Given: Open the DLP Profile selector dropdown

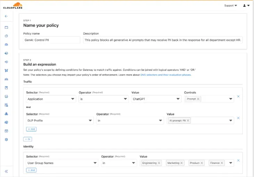Looking at the screenshot, I should coord(60,121).
